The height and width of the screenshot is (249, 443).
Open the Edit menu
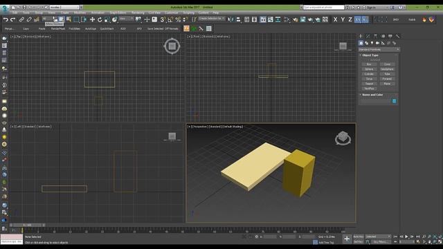click(15, 12)
